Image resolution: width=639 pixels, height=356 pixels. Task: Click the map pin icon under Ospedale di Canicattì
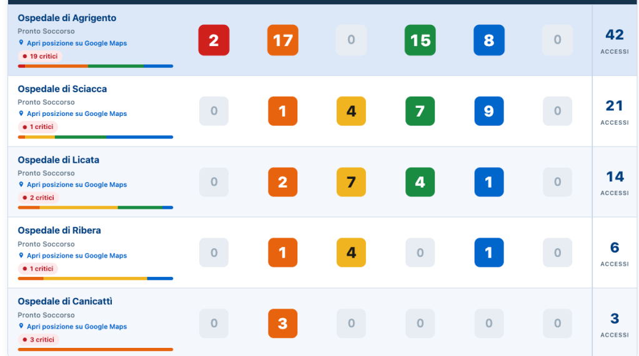pos(21,326)
